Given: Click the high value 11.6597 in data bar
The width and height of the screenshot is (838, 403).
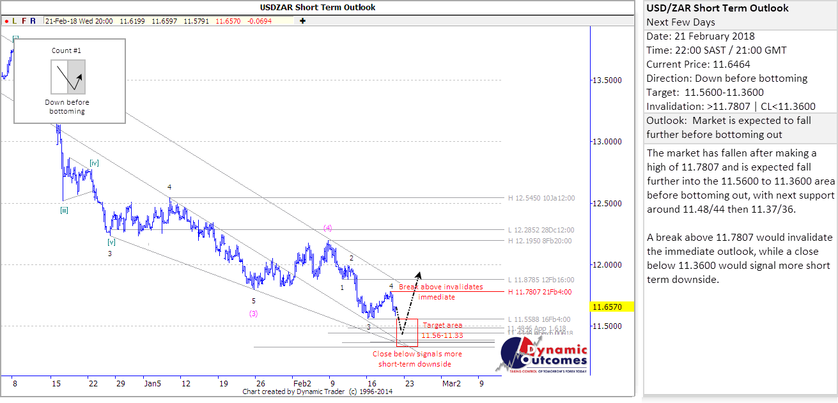Looking at the screenshot, I should (164, 21).
